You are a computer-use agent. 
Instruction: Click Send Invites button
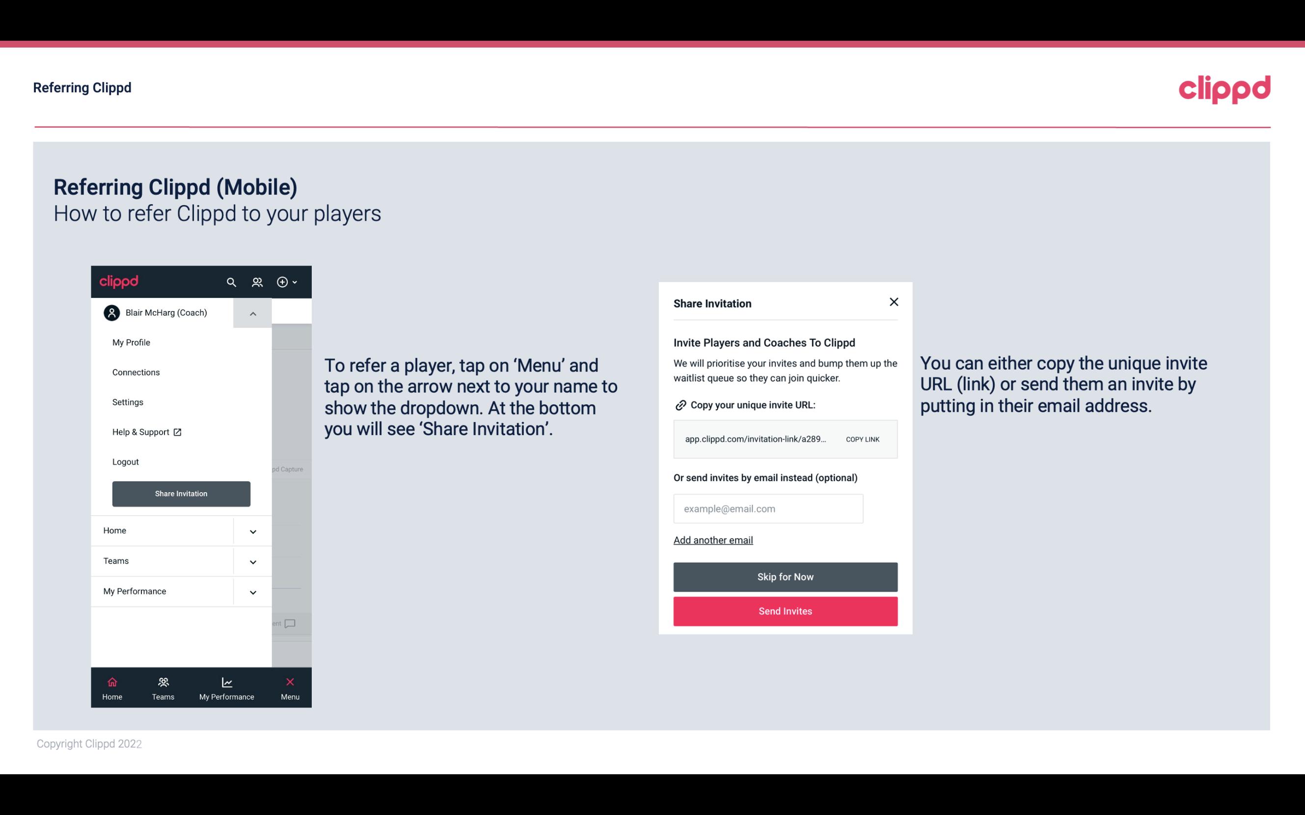point(786,611)
